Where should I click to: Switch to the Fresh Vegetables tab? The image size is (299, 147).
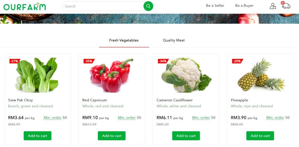[x=124, y=40]
